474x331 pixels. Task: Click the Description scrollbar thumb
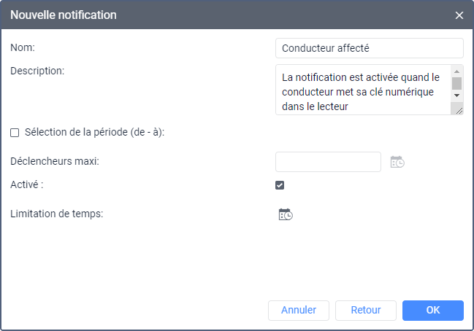pos(456,82)
